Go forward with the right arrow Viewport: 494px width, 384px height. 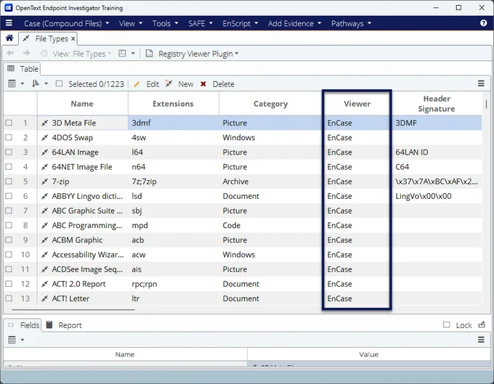click(26, 53)
